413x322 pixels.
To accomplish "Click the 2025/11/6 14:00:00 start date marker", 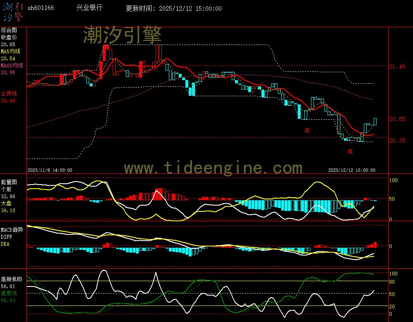I will pyautogui.click(x=50, y=170).
